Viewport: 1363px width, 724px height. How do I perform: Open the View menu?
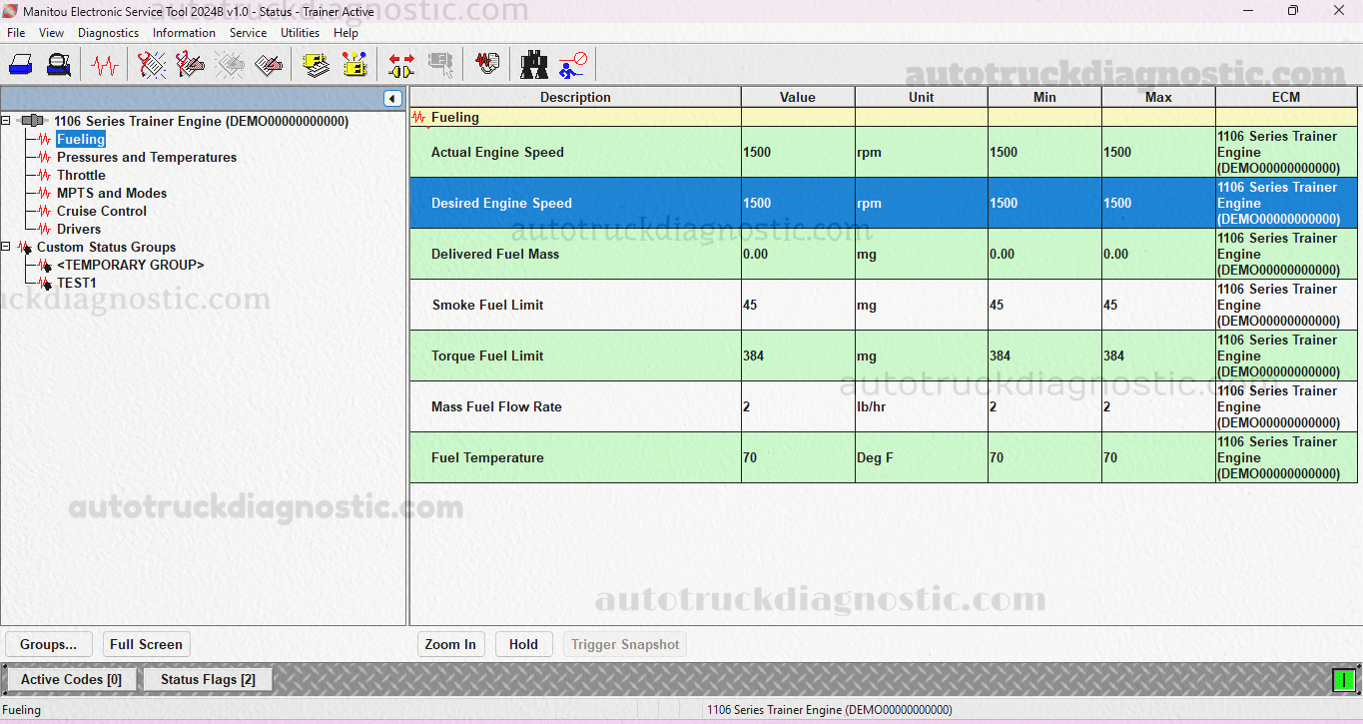tap(52, 33)
